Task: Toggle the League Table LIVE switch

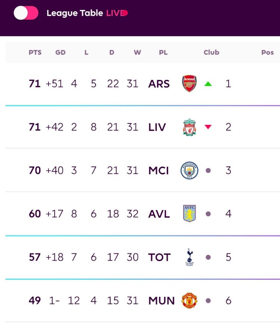Action: click(x=26, y=13)
